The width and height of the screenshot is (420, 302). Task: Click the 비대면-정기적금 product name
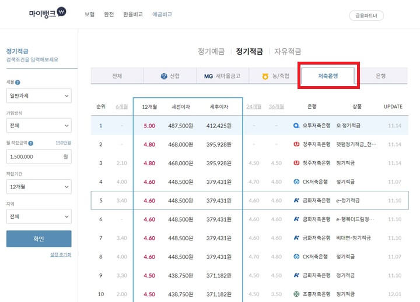pos(353,238)
